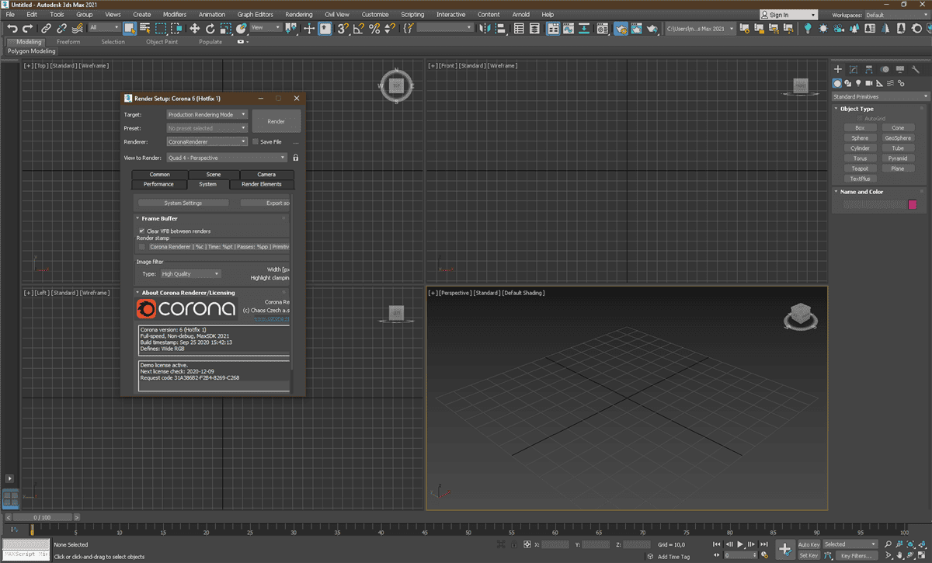Pick the Select and Move tool

coord(194,28)
